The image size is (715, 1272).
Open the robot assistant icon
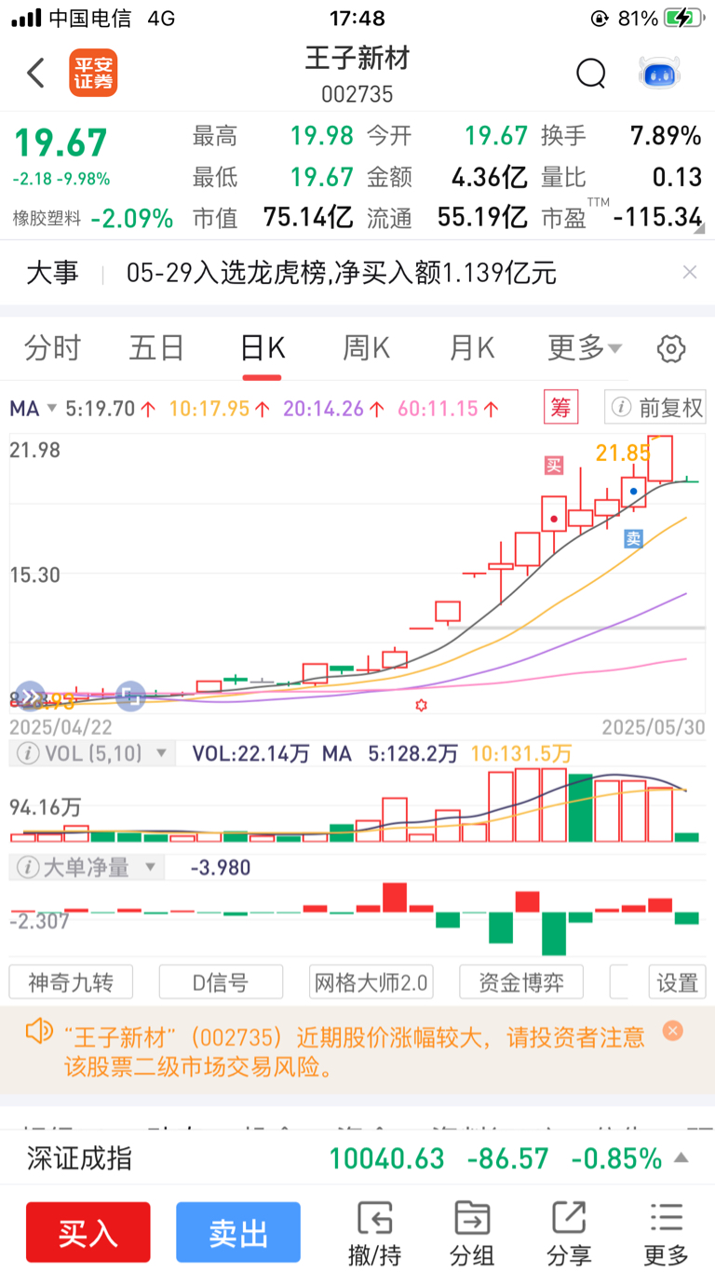click(659, 73)
